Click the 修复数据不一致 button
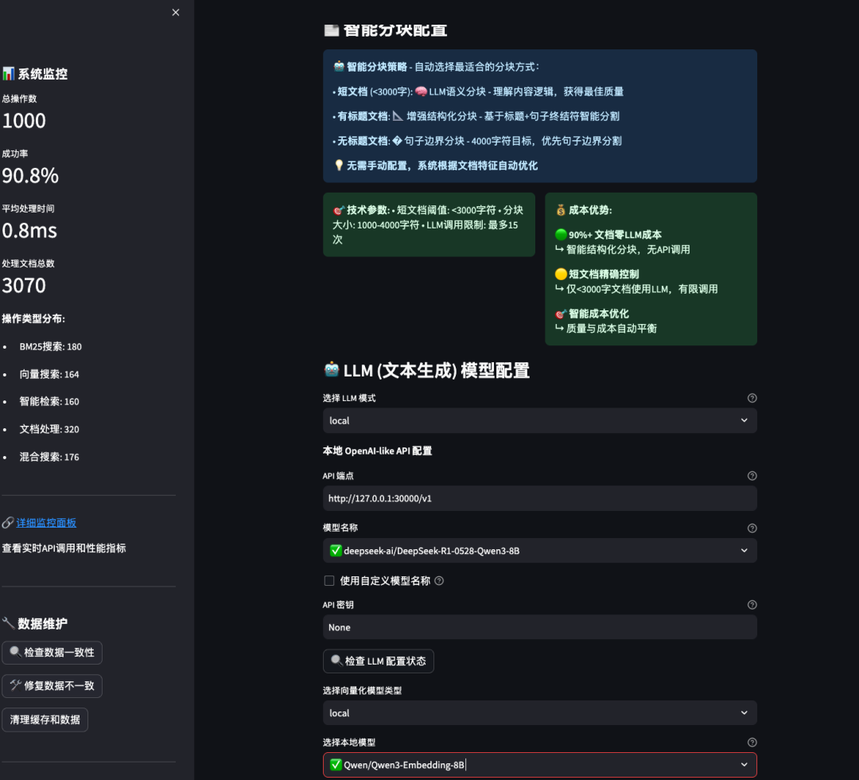Screen dimensions: 859x780 52,685
